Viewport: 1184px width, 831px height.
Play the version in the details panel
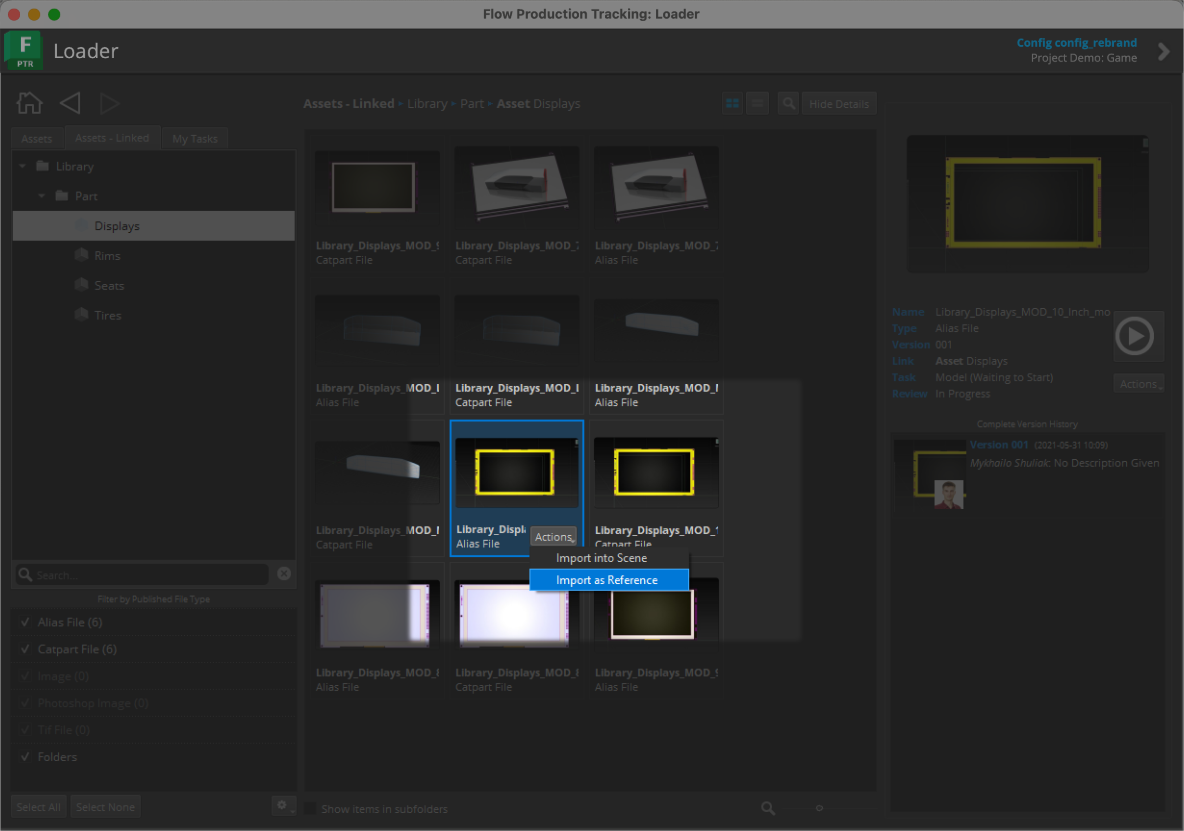[x=1134, y=336]
